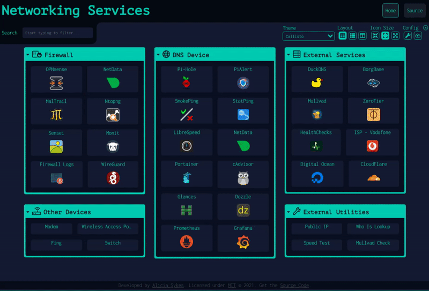This screenshot has width=429, height=291.
Task: Go to the Home page
Action: tap(390, 11)
